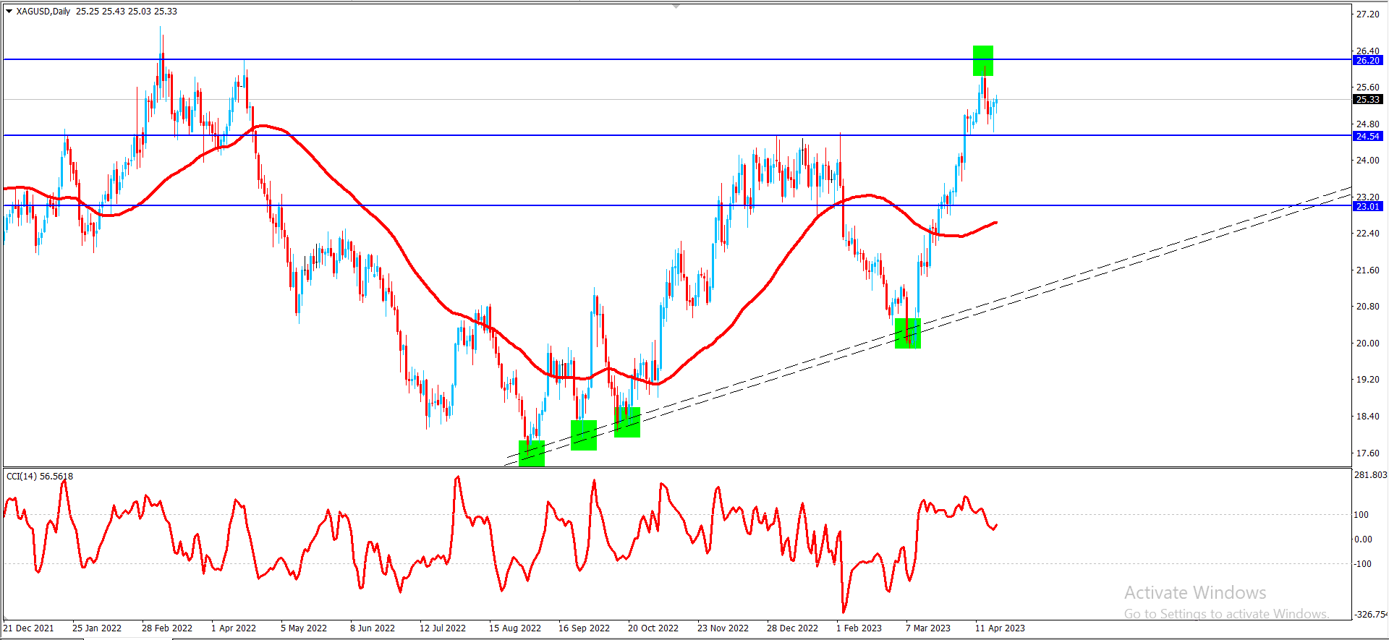
Task: Click the 15 Aug 2022 date label
Action: coord(515,628)
